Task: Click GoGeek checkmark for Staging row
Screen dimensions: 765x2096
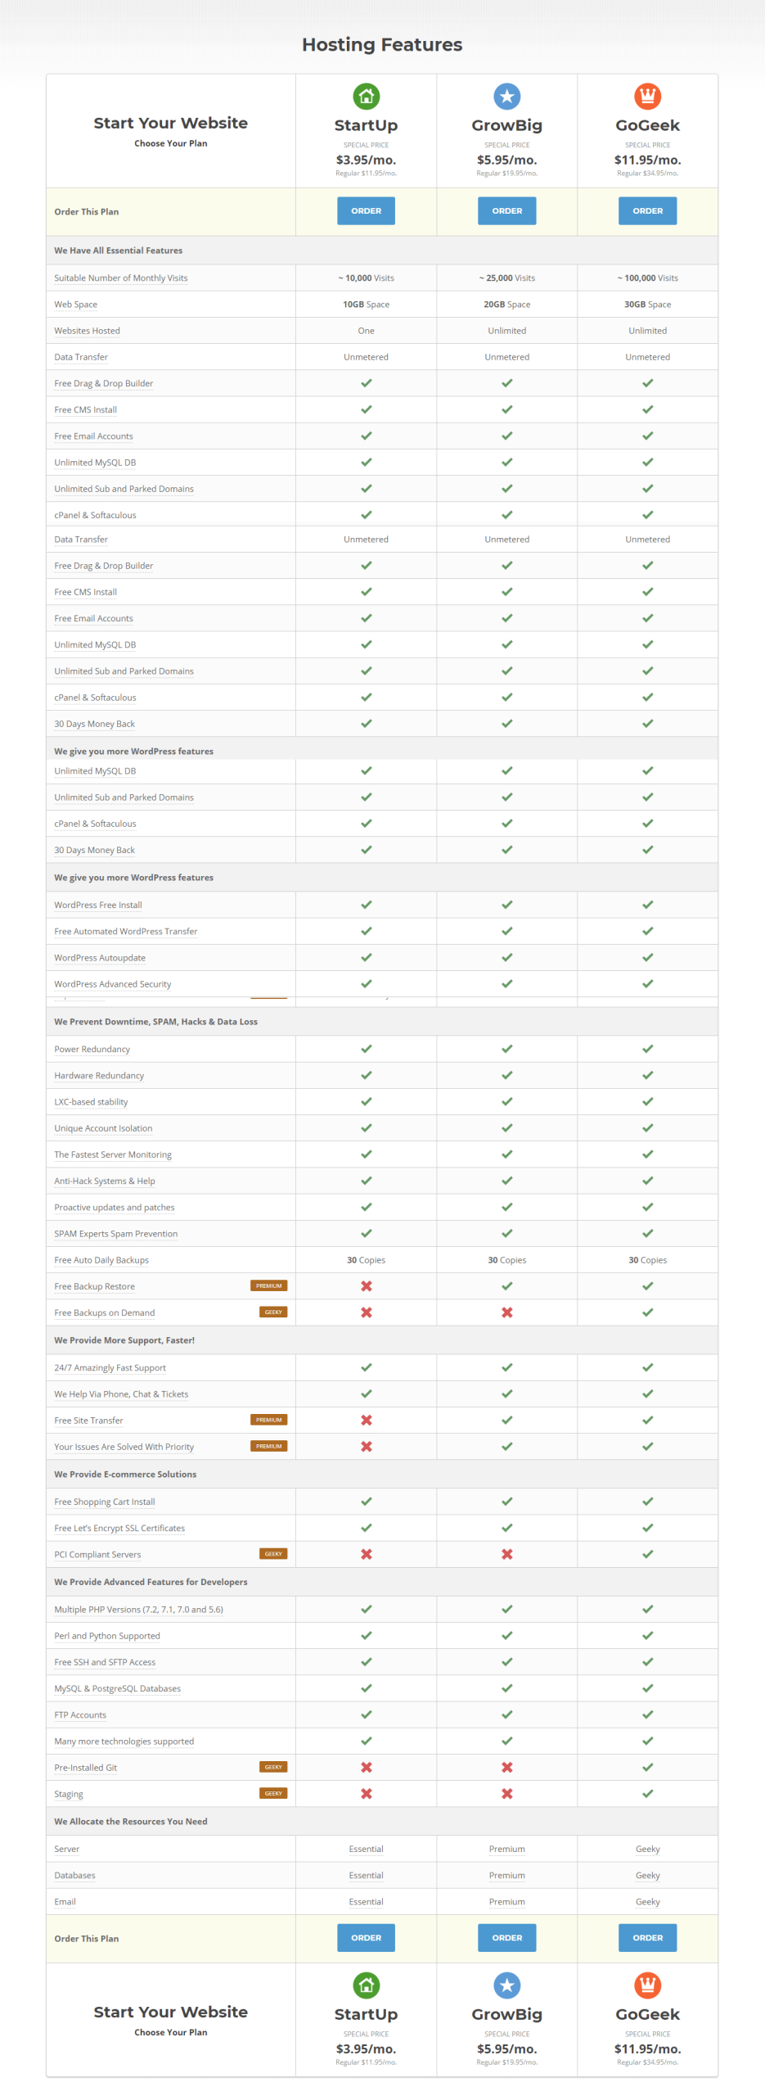Action: [x=647, y=1793]
